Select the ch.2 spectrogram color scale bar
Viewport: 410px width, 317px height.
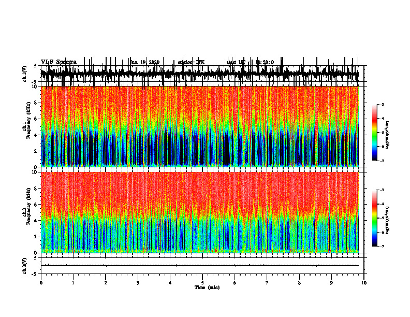pos(375,218)
